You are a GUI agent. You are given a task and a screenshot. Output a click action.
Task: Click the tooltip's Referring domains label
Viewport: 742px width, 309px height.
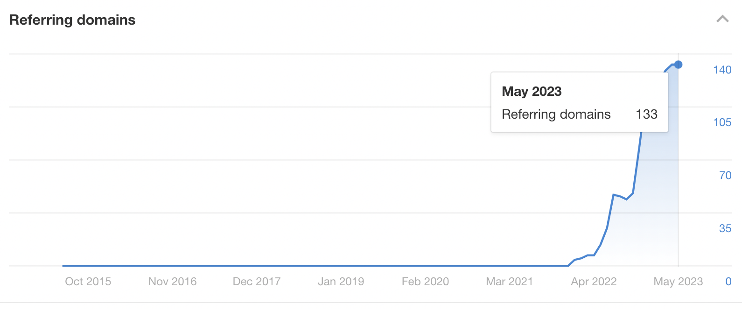pos(556,114)
